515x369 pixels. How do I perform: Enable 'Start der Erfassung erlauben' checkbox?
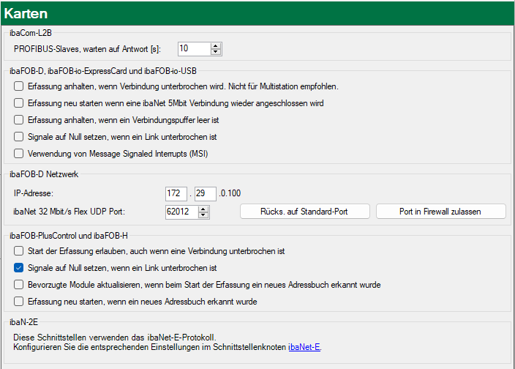click(x=19, y=251)
